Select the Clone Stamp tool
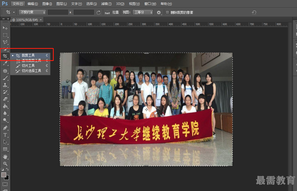 click(x=5, y=85)
